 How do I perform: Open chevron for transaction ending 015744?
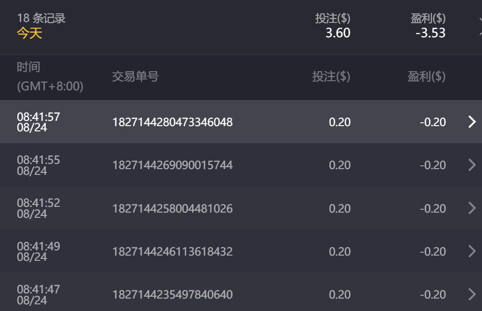tap(472, 165)
